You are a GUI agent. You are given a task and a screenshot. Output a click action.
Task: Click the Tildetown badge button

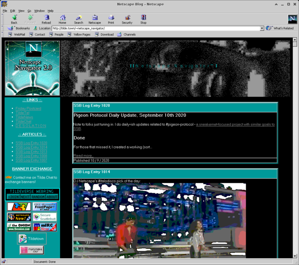[32, 238]
